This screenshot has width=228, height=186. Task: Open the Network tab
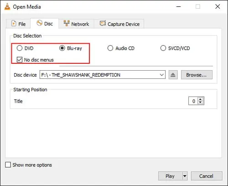point(76,24)
